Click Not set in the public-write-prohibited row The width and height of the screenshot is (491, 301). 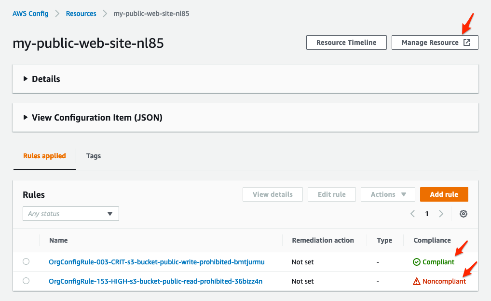[x=302, y=262]
